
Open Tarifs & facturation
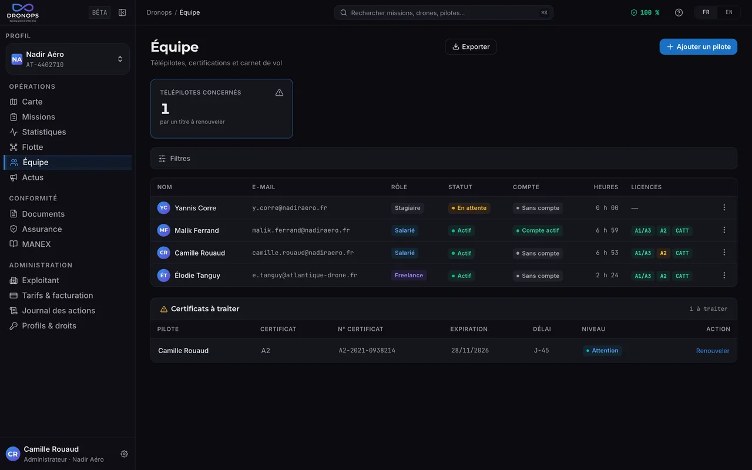click(68, 296)
